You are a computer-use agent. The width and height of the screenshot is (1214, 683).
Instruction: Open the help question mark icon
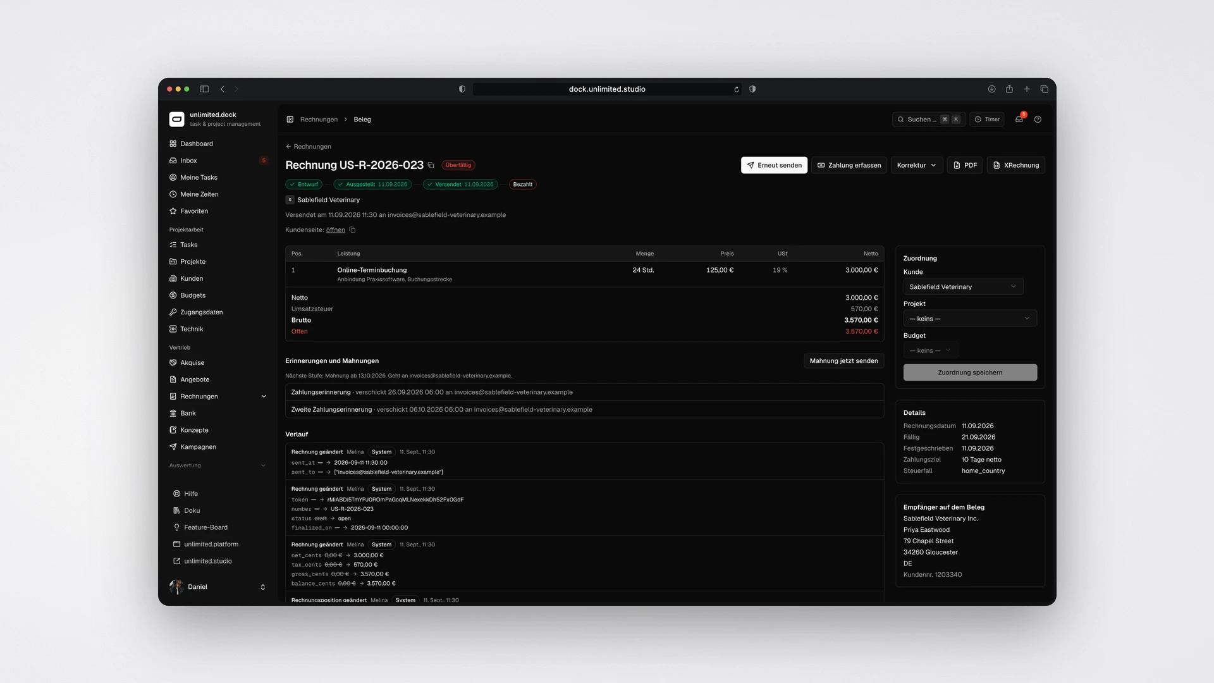1038,120
